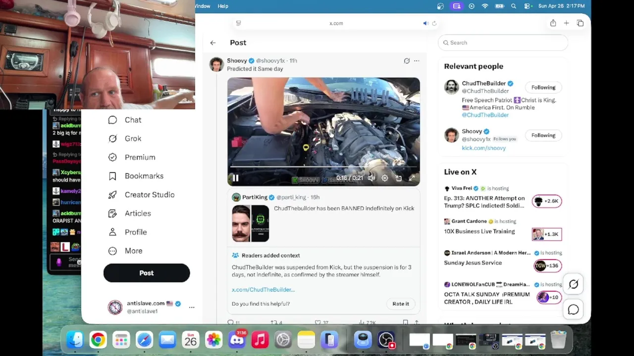Open Bookmarks in the X sidebar

coord(136,176)
